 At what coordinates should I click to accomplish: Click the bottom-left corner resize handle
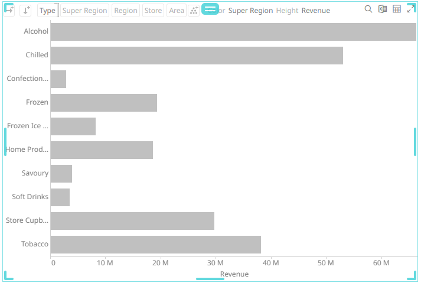(x=9, y=276)
